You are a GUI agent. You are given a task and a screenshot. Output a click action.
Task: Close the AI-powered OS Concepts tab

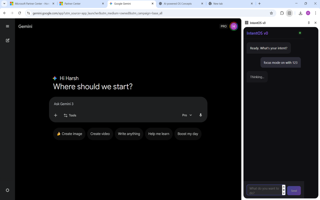(202, 4)
